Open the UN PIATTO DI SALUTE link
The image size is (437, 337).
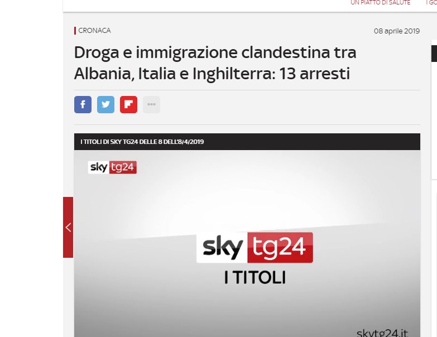381,2
